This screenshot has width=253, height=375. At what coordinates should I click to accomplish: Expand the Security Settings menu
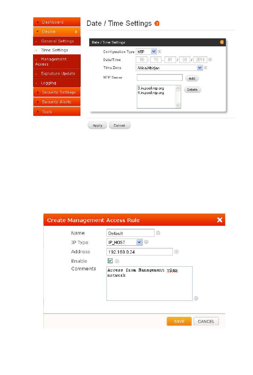click(57, 92)
